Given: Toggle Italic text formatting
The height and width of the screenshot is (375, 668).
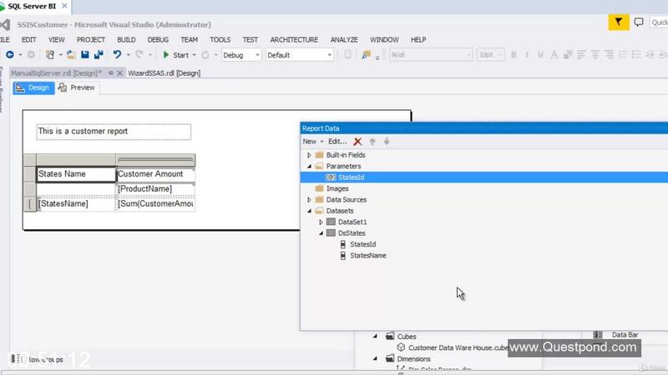Looking at the screenshot, I should click(x=527, y=55).
